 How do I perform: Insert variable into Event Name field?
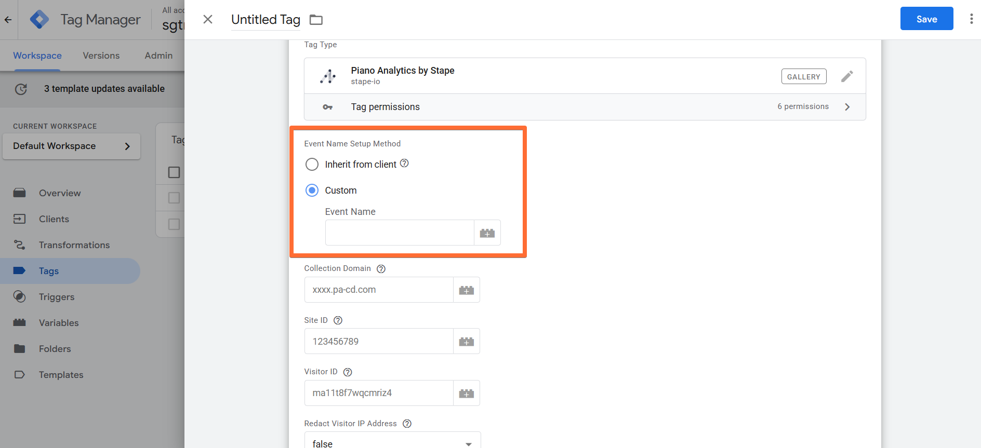click(x=487, y=233)
